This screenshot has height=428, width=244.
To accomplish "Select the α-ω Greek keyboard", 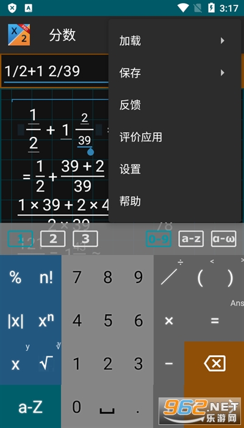I will (224, 239).
